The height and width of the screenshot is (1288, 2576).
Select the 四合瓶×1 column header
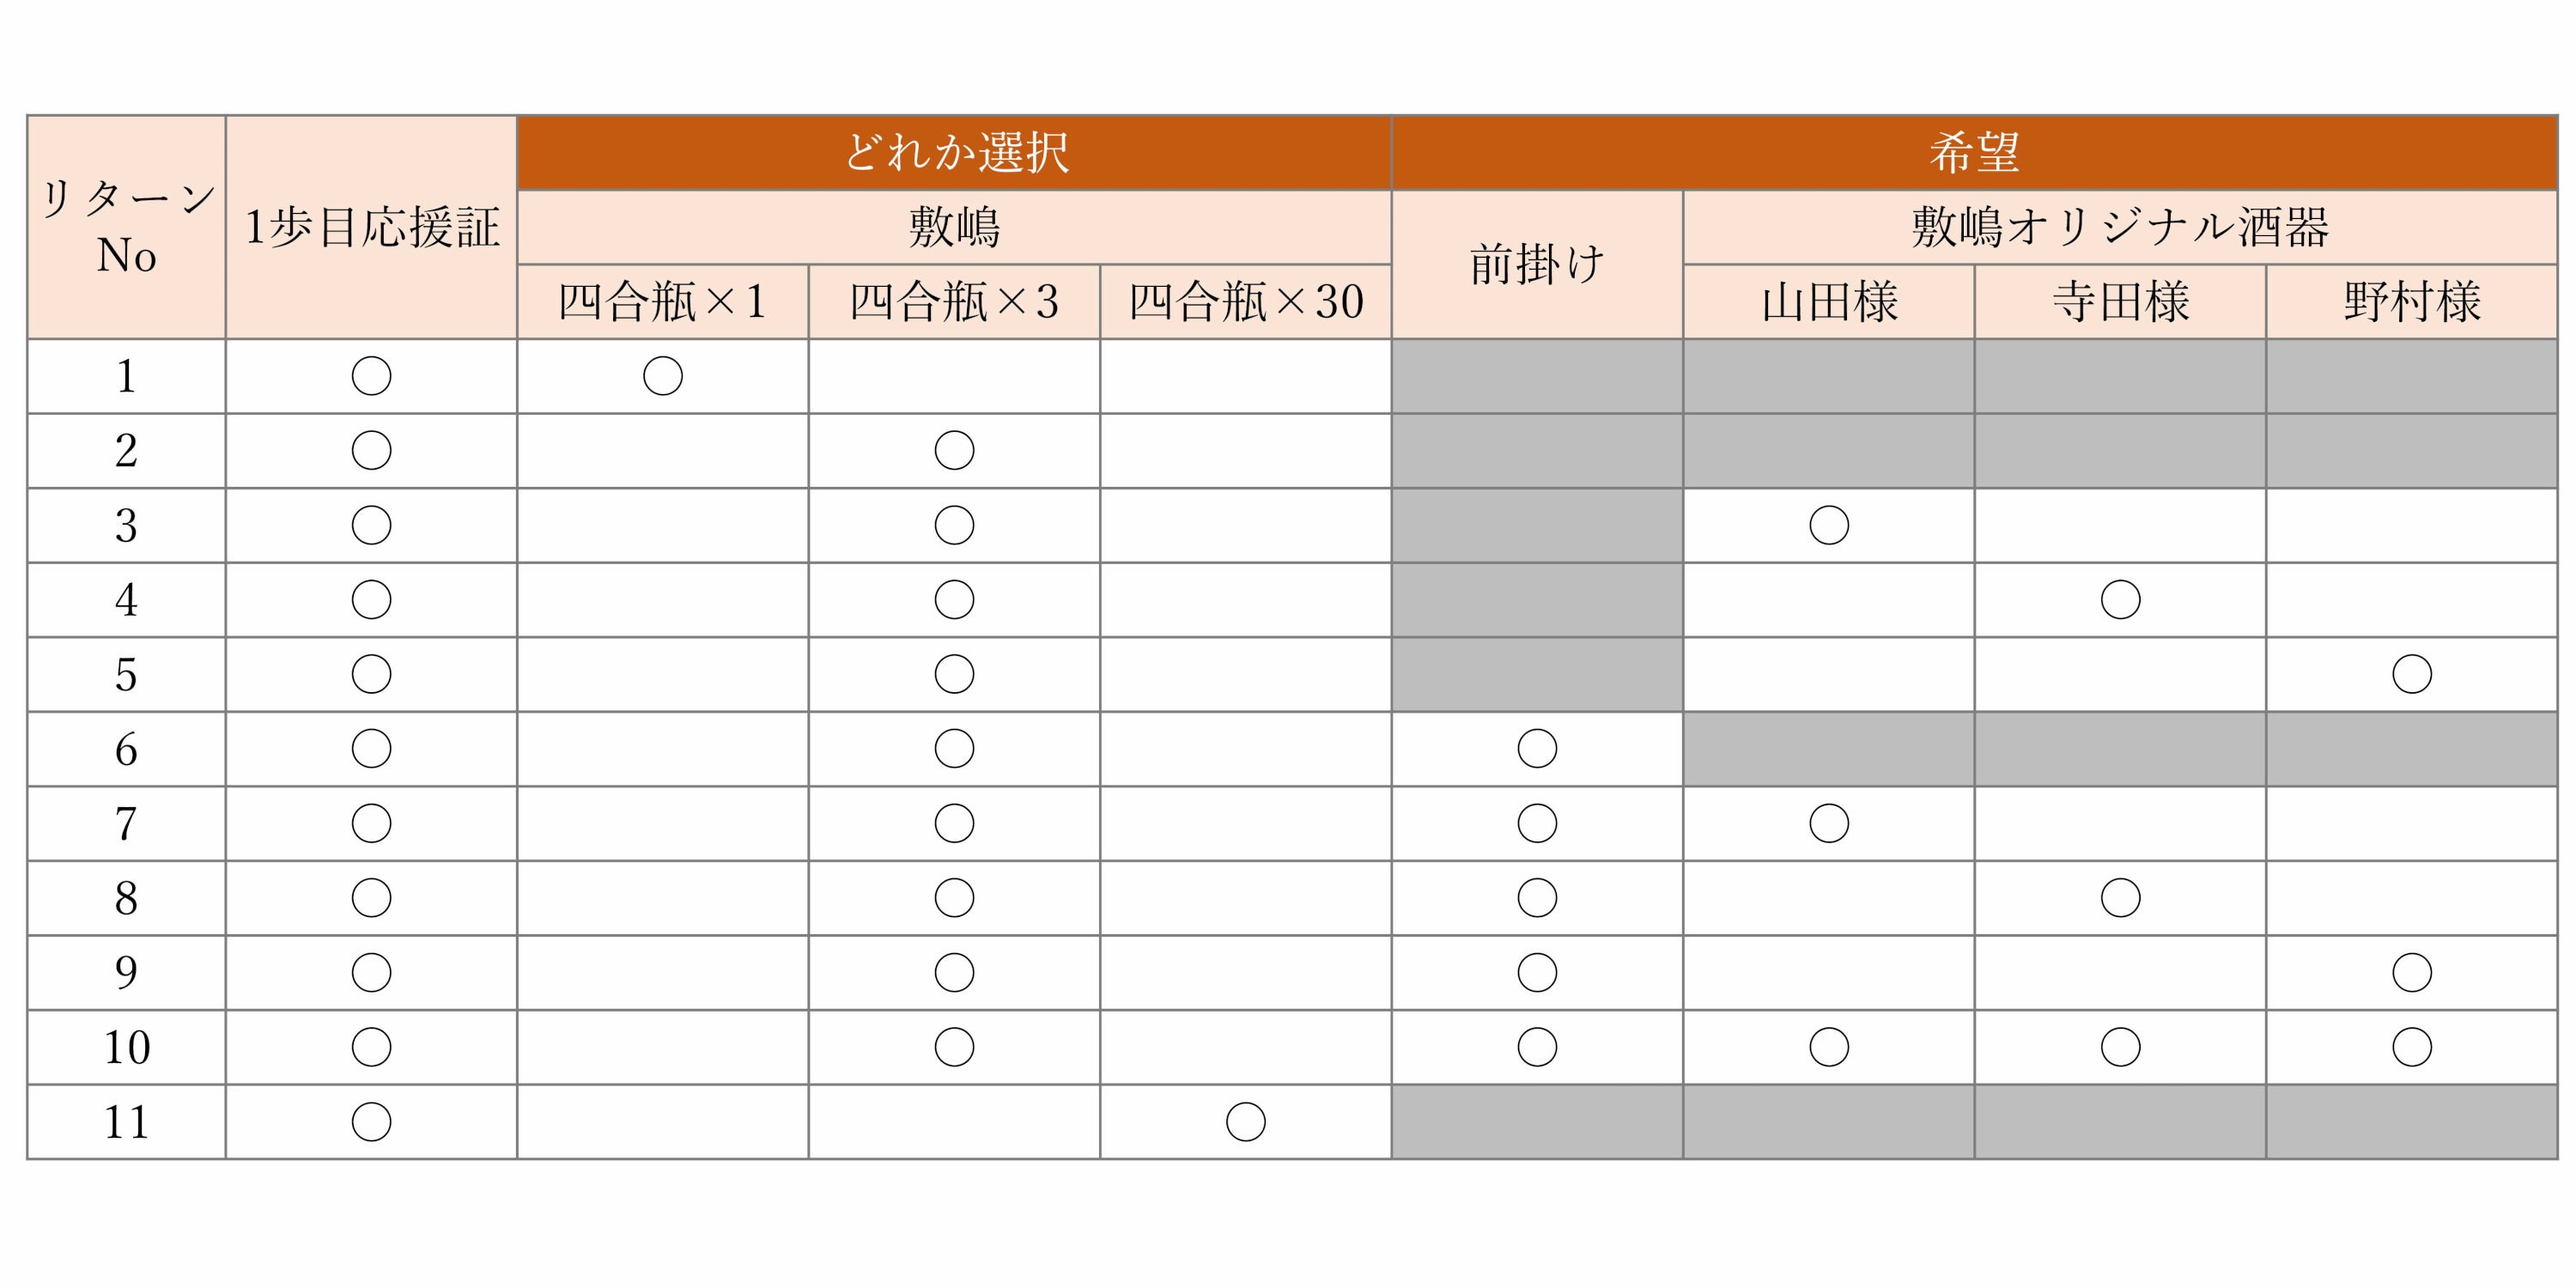tap(662, 302)
